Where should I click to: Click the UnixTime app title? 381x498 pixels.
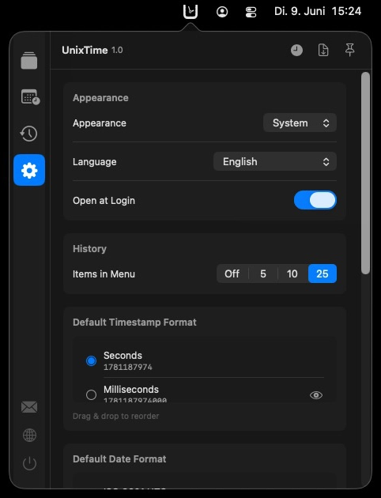coord(85,50)
